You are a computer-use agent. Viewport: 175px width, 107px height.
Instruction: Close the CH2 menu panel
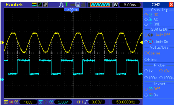point(171,5)
